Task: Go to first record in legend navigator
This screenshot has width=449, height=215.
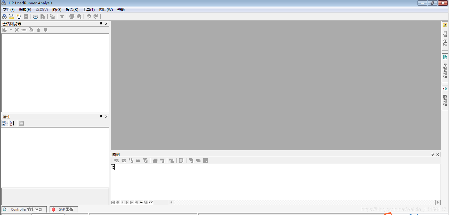Action: pos(113,203)
